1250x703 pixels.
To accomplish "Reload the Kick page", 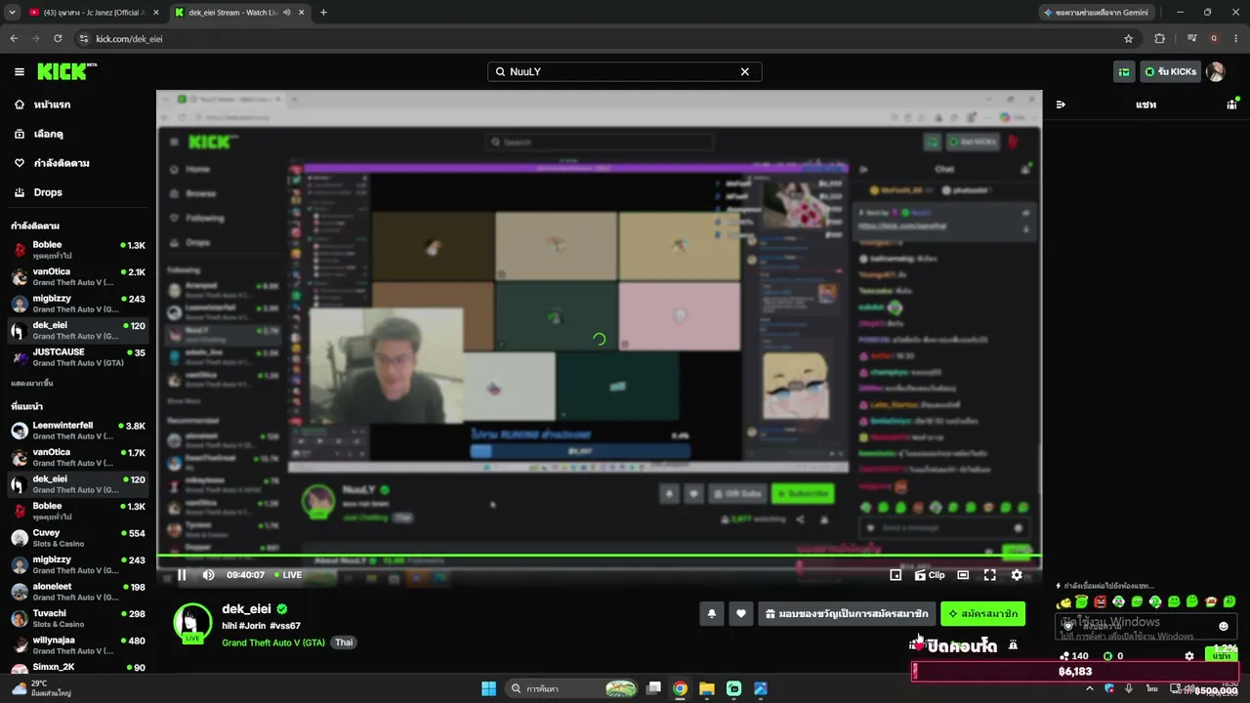I will coord(58,38).
